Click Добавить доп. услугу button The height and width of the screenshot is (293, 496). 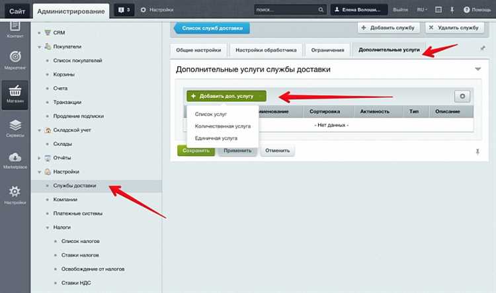pyautogui.click(x=226, y=96)
